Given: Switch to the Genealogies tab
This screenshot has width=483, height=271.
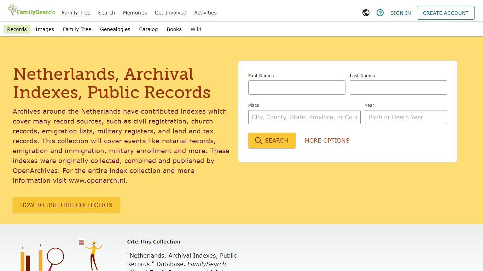Looking at the screenshot, I should coord(115,29).
